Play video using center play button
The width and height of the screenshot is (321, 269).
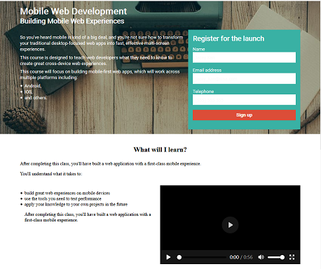click(x=230, y=225)
